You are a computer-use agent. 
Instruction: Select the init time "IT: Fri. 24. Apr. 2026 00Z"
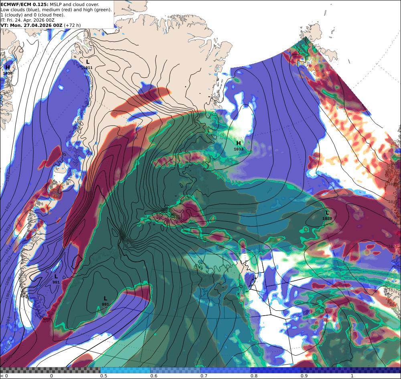(27, 20)
